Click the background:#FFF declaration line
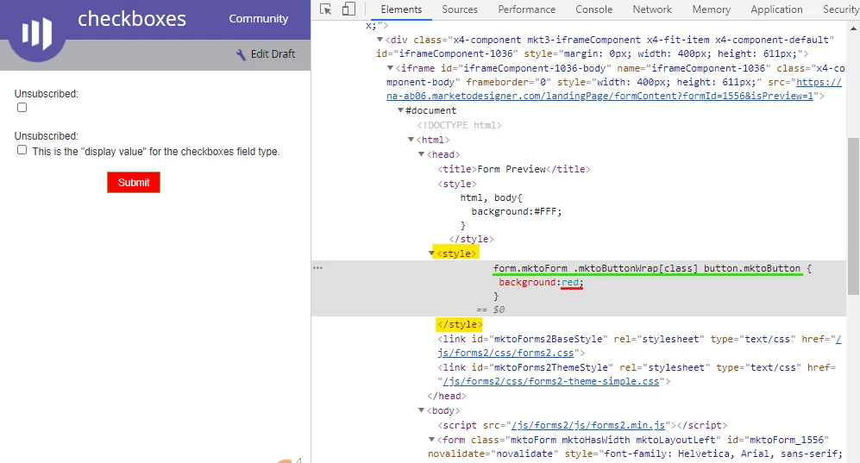This screenshot has width=860, height=463. pos(517,211)
